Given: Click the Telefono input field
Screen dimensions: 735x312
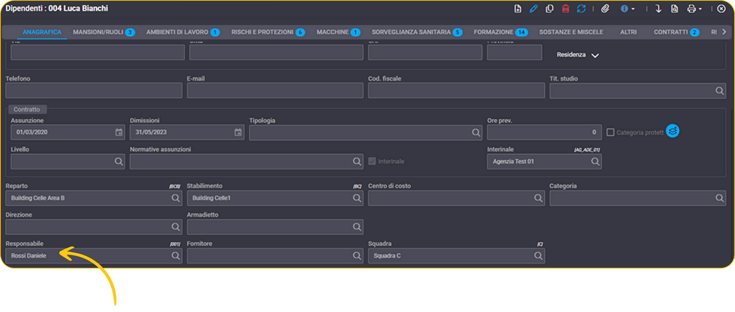Looking at the screenshot, I should (94, 91).
